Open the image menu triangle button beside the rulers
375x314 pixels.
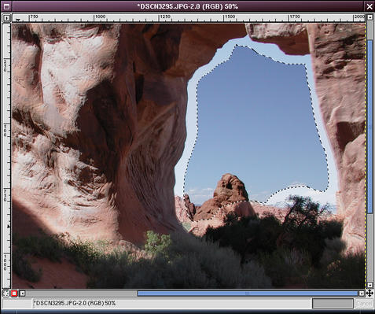point(6,18)
